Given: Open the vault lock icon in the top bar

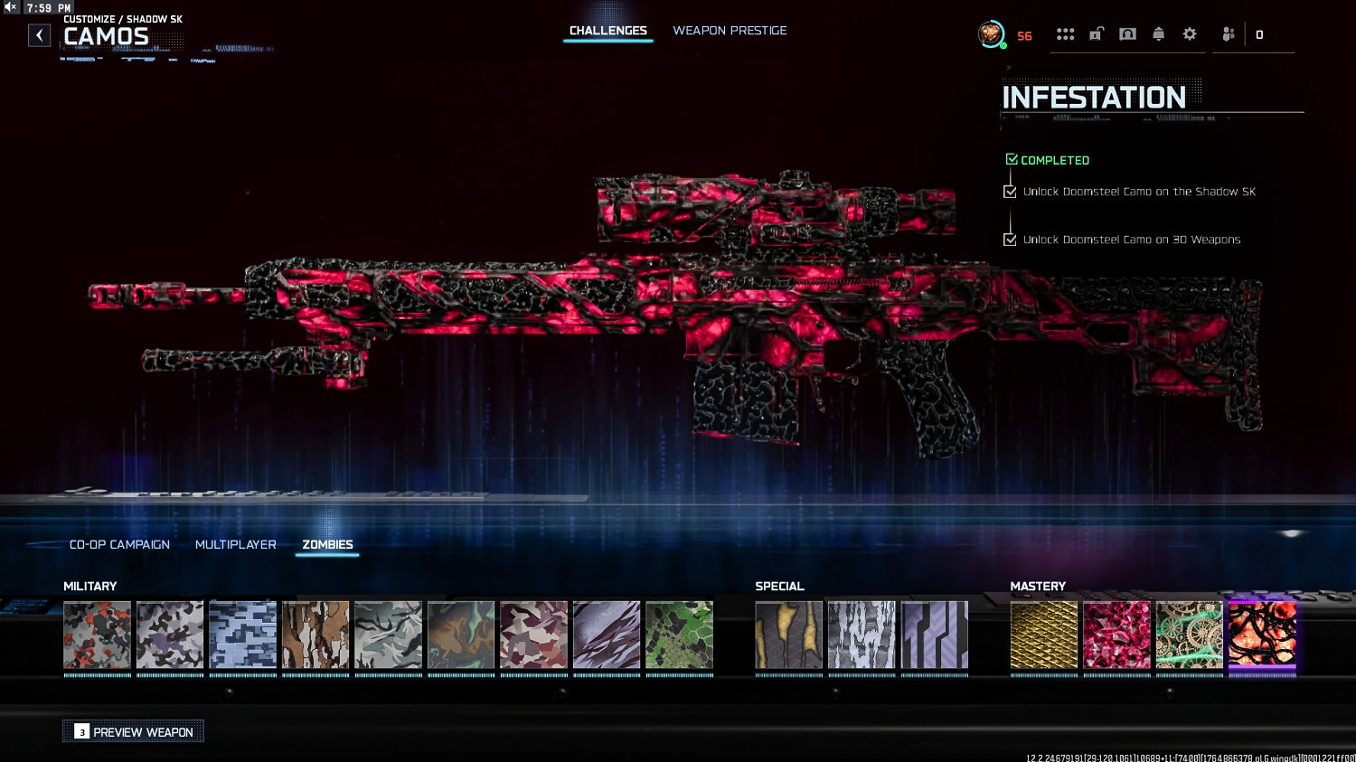Looking at the screenshot, I should pyautogui.click(x=1127, y=33).
